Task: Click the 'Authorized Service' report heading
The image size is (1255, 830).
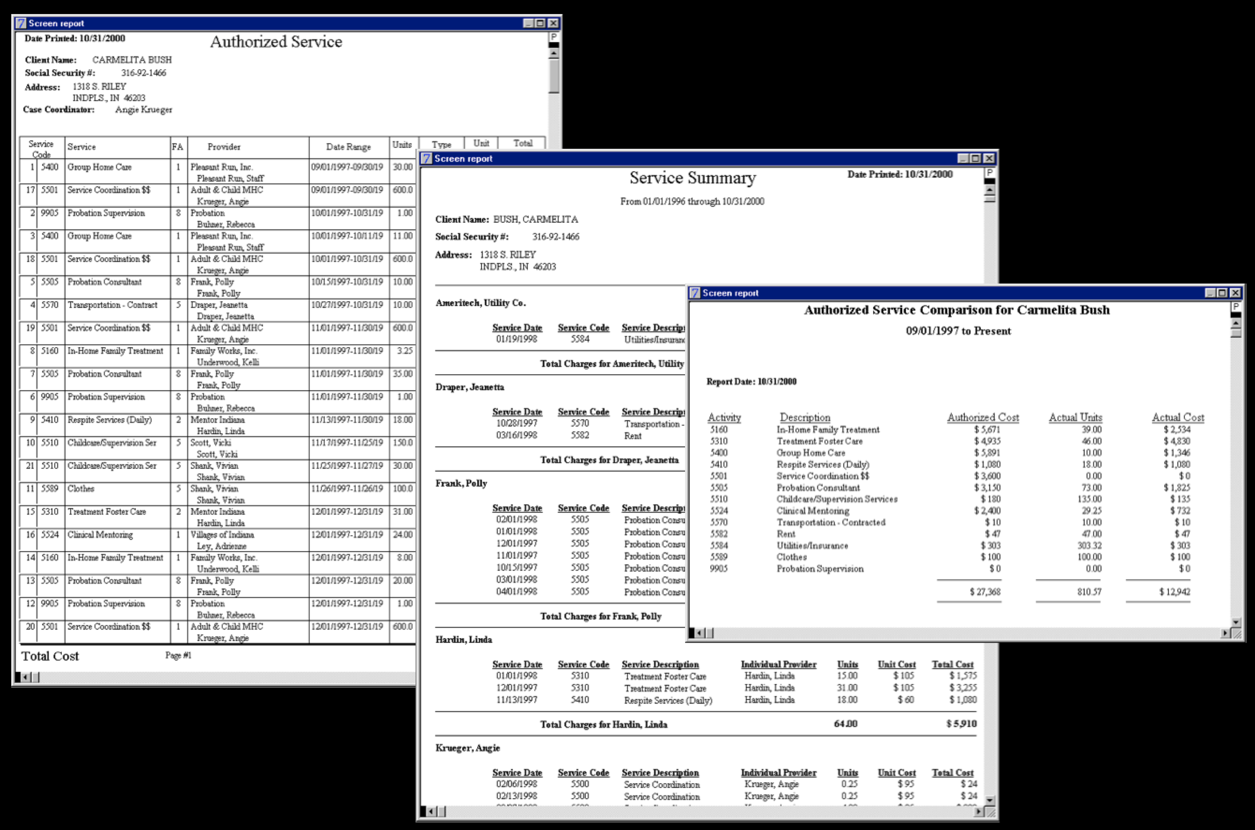Action: (276, 42)
